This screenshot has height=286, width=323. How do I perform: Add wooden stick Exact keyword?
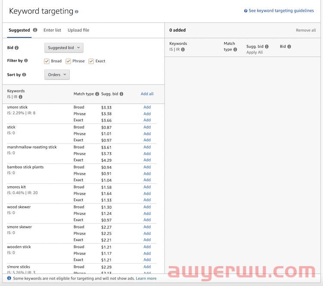[147, 259]
